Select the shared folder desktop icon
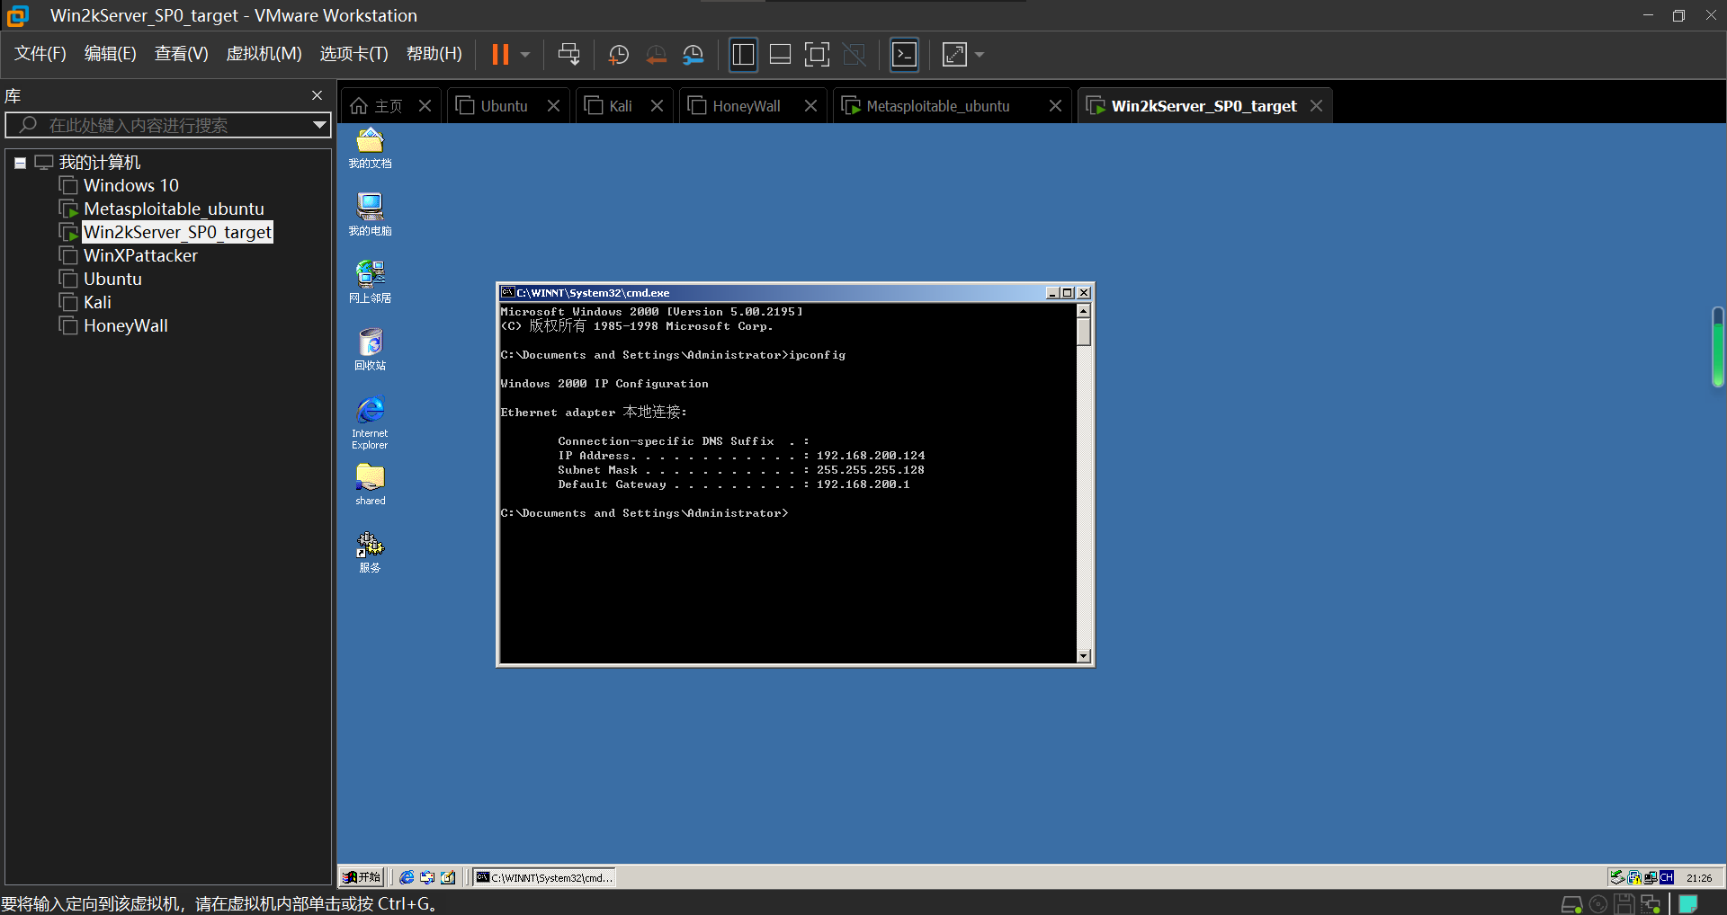Screen dimensions: 1727x915 click(370, 485)
